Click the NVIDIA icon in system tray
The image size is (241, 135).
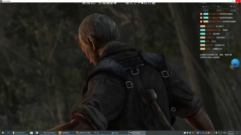214,133
